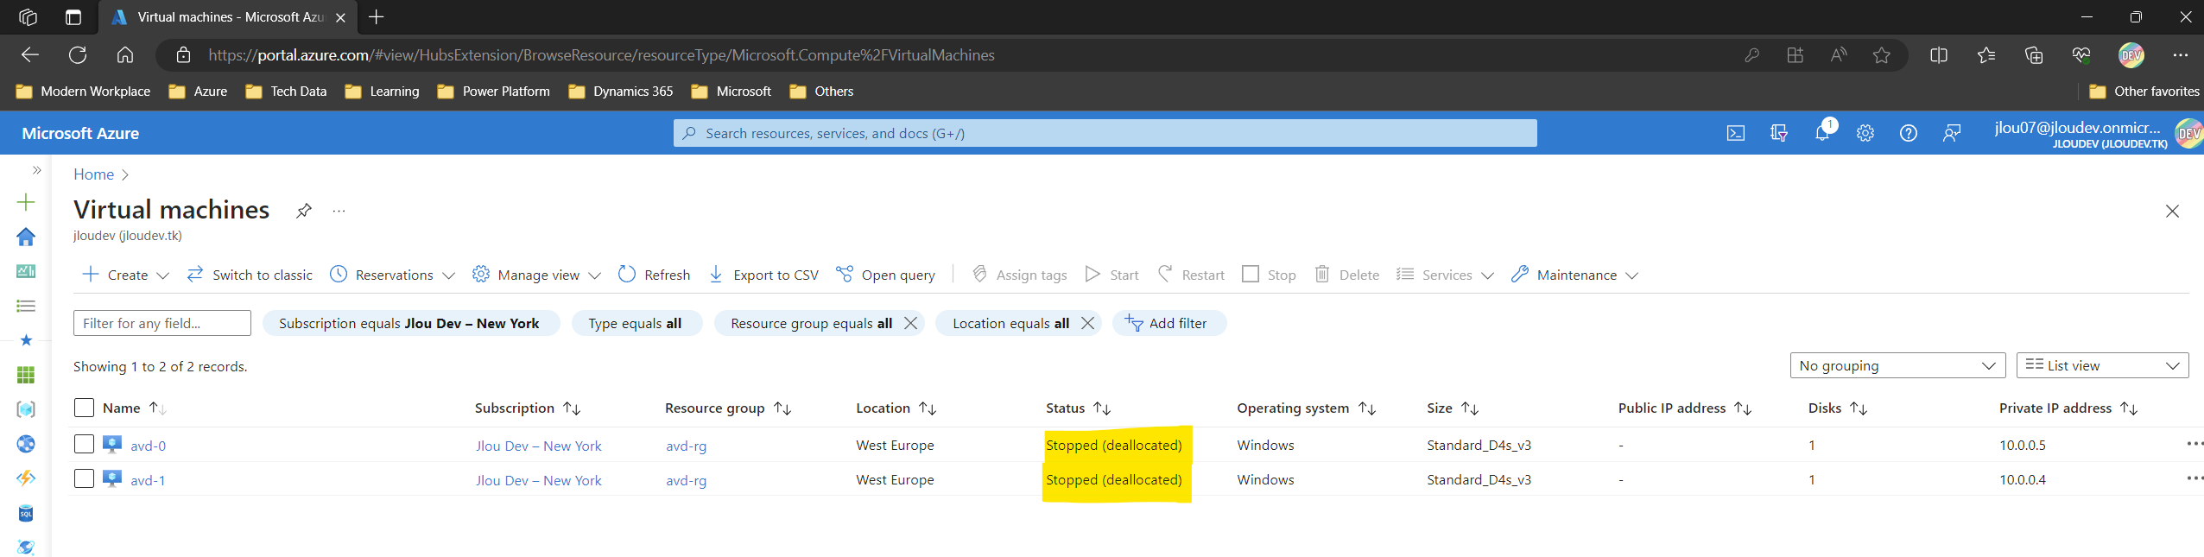Open the avd-1 virtual machine link
This screenshot has height=557, width=2204.
148,480
